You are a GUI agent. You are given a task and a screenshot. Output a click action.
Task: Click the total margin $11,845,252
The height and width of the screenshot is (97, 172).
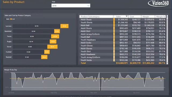coord(148,63)
